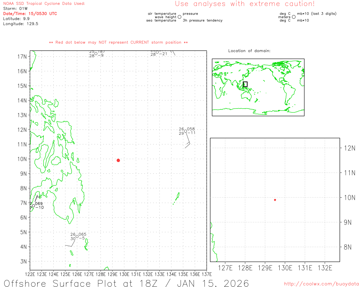359x287 pixels.
Task: Click the 'Longitude: 129.5' text
Action: pyautogui.click(x=21, y=24)
